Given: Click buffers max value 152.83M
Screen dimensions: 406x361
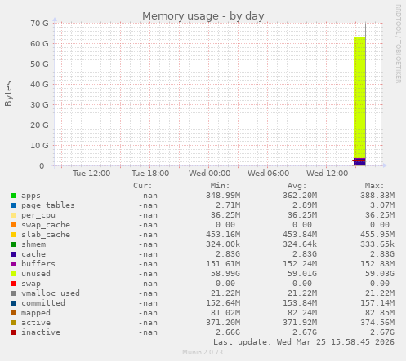Looking at the screenshot, I should pyautogui.click(x=377, y=264).
